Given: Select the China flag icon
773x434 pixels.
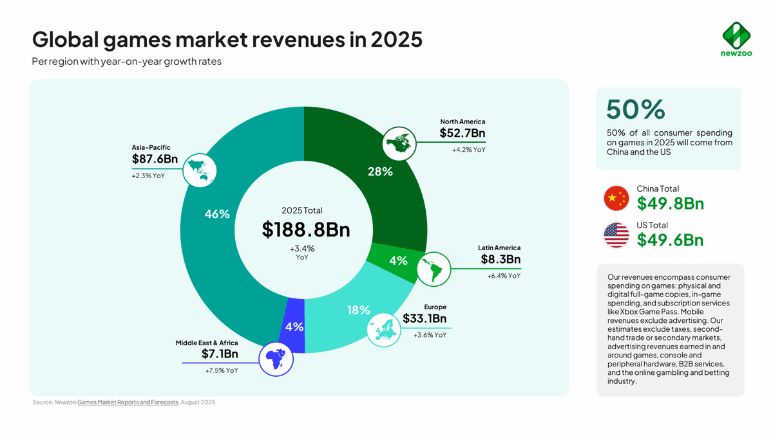Looking at the screenshot, I should 616,199.
